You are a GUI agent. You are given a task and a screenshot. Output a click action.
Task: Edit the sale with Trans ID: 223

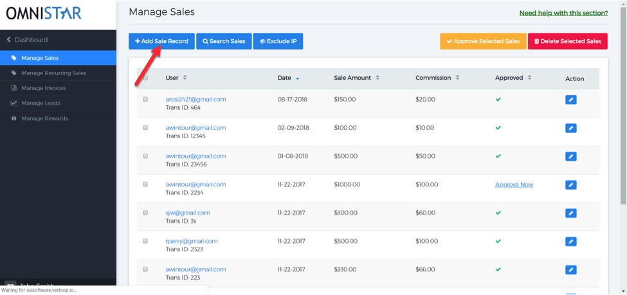[x=570, y=270]
